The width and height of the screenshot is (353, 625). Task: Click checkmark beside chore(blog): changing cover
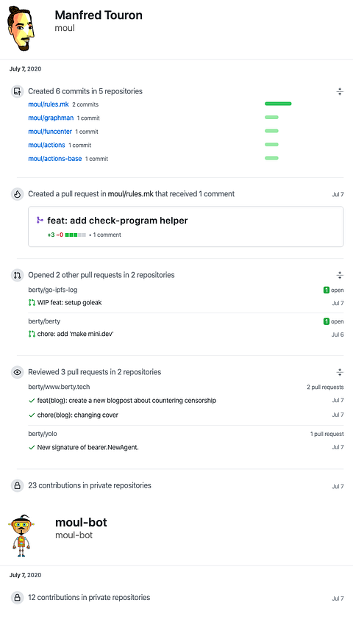(32, 415)
